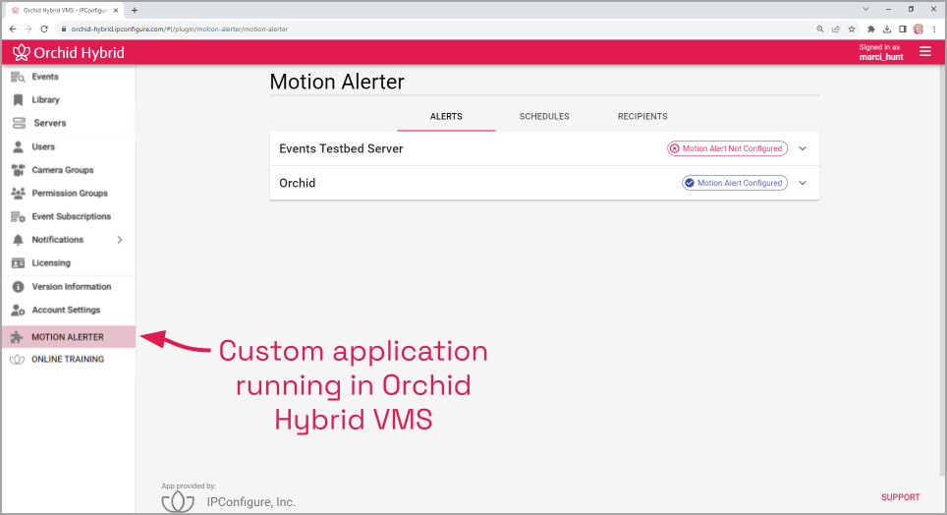Screen dimensions: 947x515
Task: Click the browser back arrow
Action: [x=13, y=29]
